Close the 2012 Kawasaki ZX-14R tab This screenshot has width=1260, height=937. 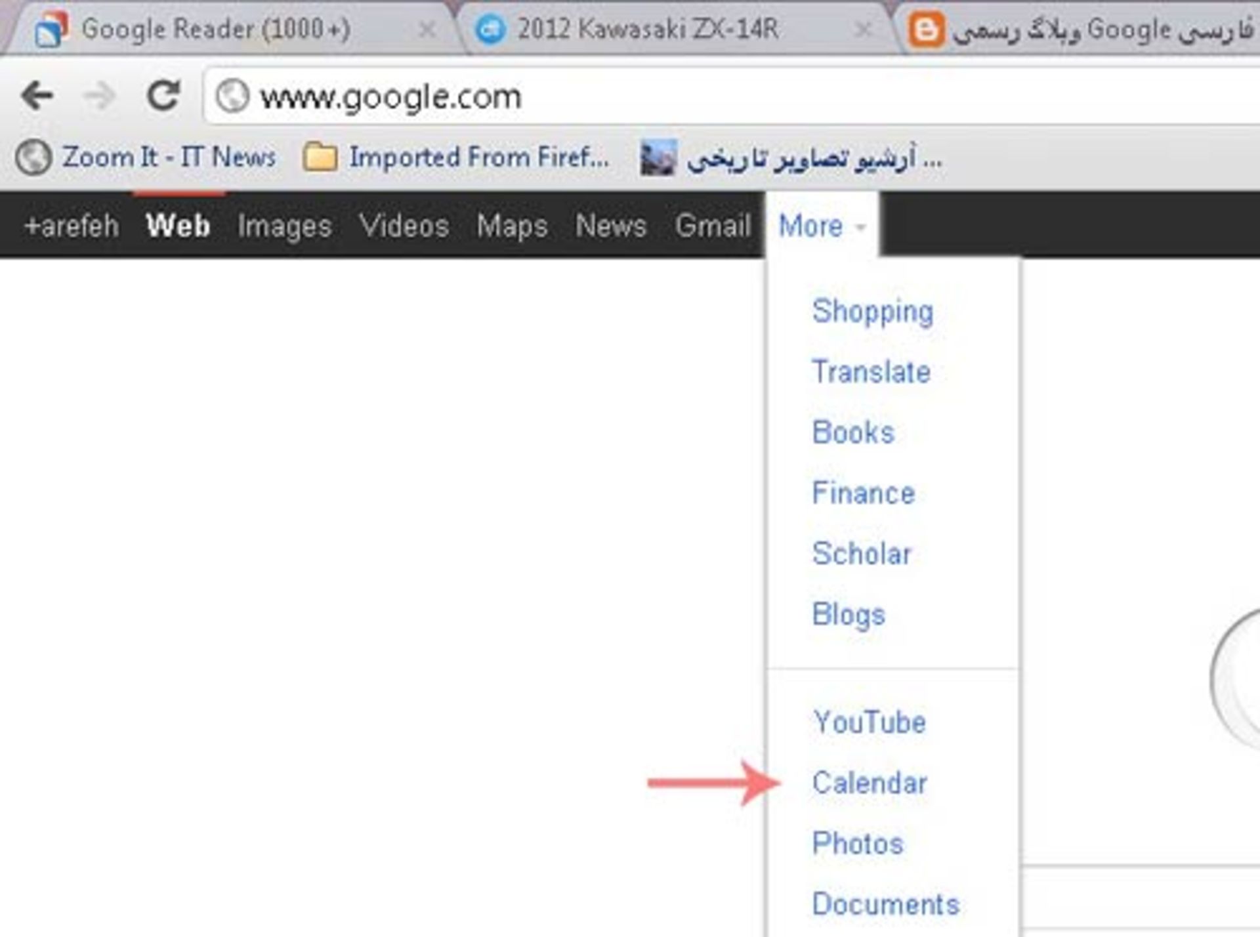tap(864, 30)
